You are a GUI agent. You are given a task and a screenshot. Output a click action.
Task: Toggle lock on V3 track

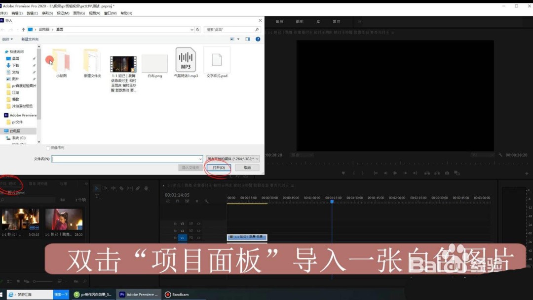pos(175,224)
